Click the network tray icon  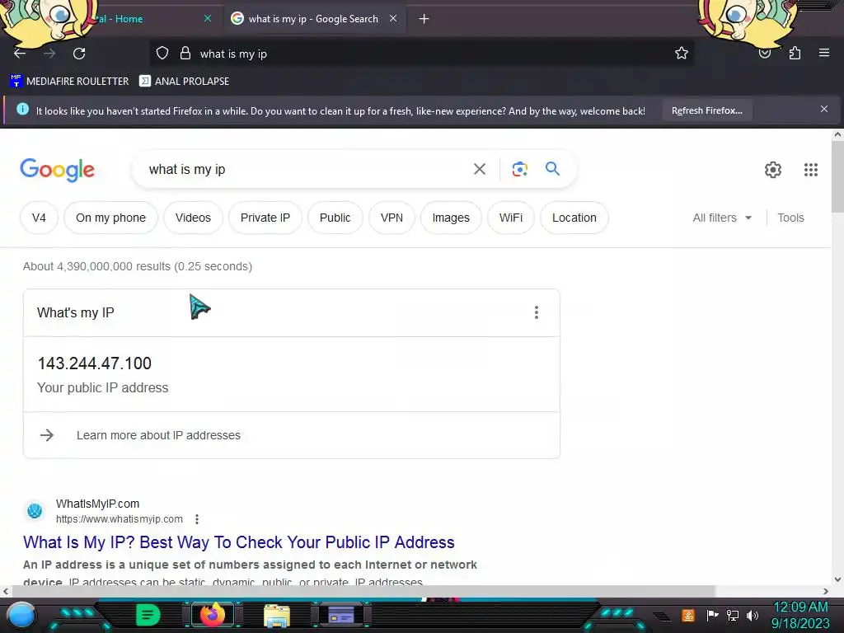[x=733, y=615]
